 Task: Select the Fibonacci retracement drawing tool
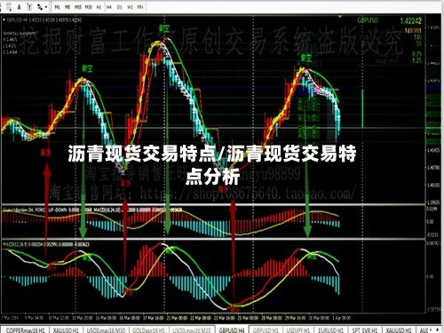(x=9, y=7)
